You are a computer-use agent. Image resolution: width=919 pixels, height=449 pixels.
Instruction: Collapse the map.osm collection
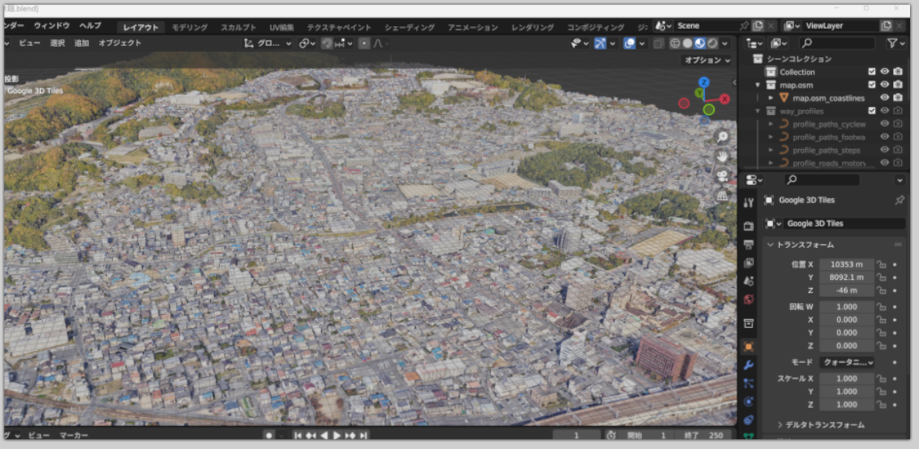758,85
